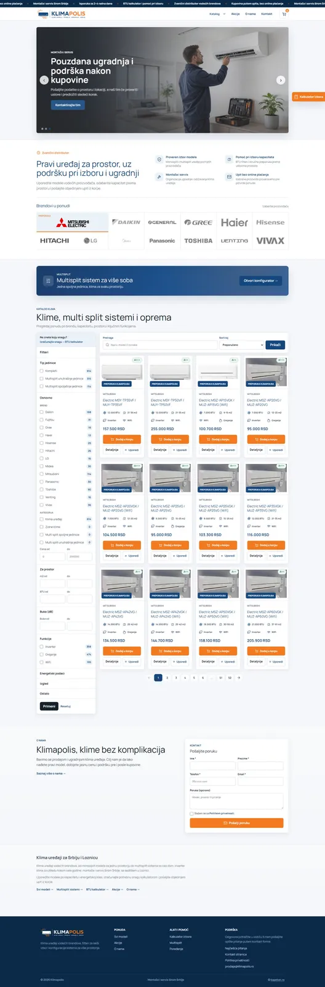
Task: Select the Haier brand logo
Action: pos(235,222)
